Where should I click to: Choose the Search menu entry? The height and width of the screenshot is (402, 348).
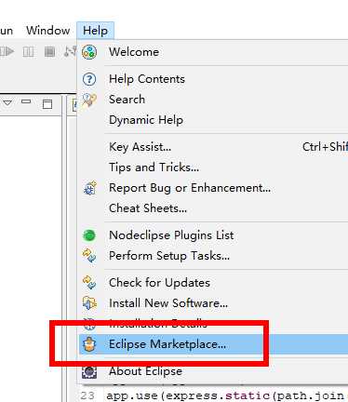pos(127,100)
